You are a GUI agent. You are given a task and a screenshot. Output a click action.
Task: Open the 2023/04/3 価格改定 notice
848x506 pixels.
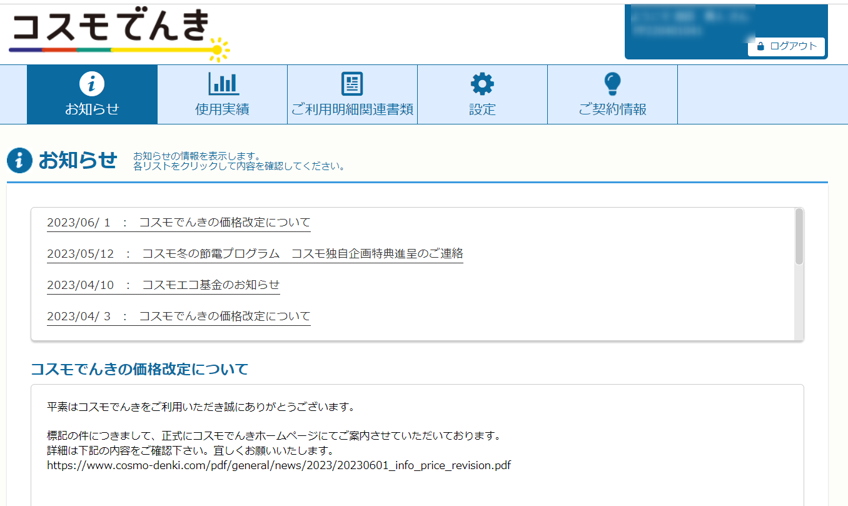pos(179,316)
